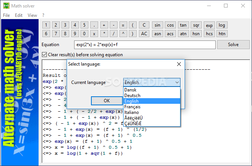Screen dimensions: 252x166
Task: Choose Dansk from the language list
Action: point(152,90)
